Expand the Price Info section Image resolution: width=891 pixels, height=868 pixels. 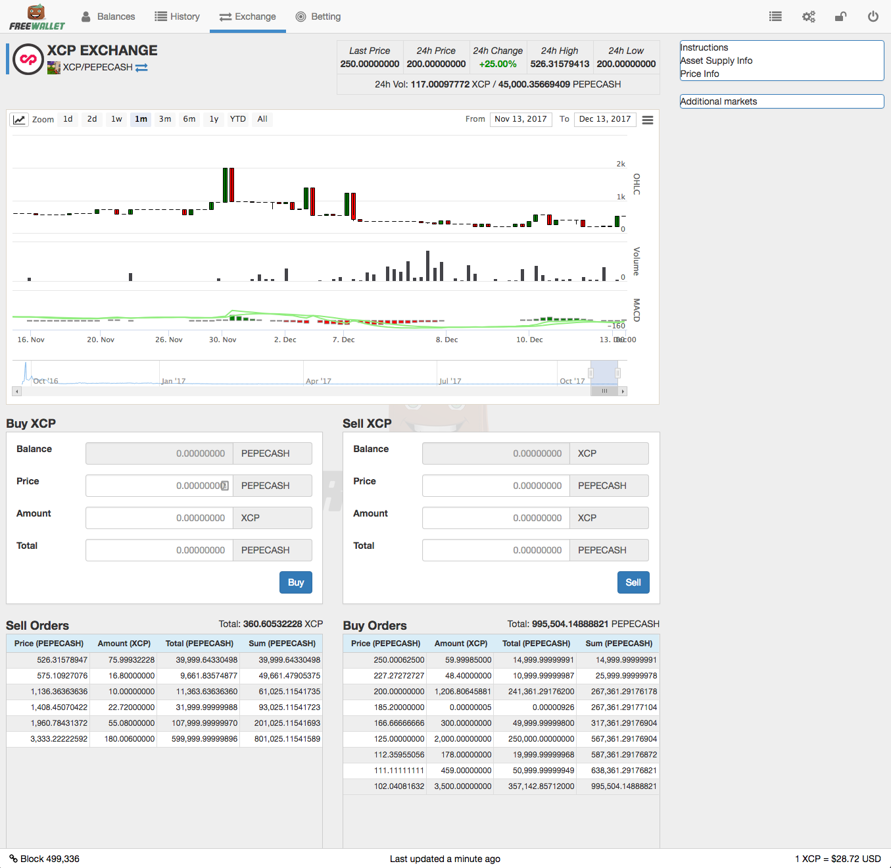[x=700, y=74]
